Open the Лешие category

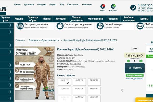[19, 19]
